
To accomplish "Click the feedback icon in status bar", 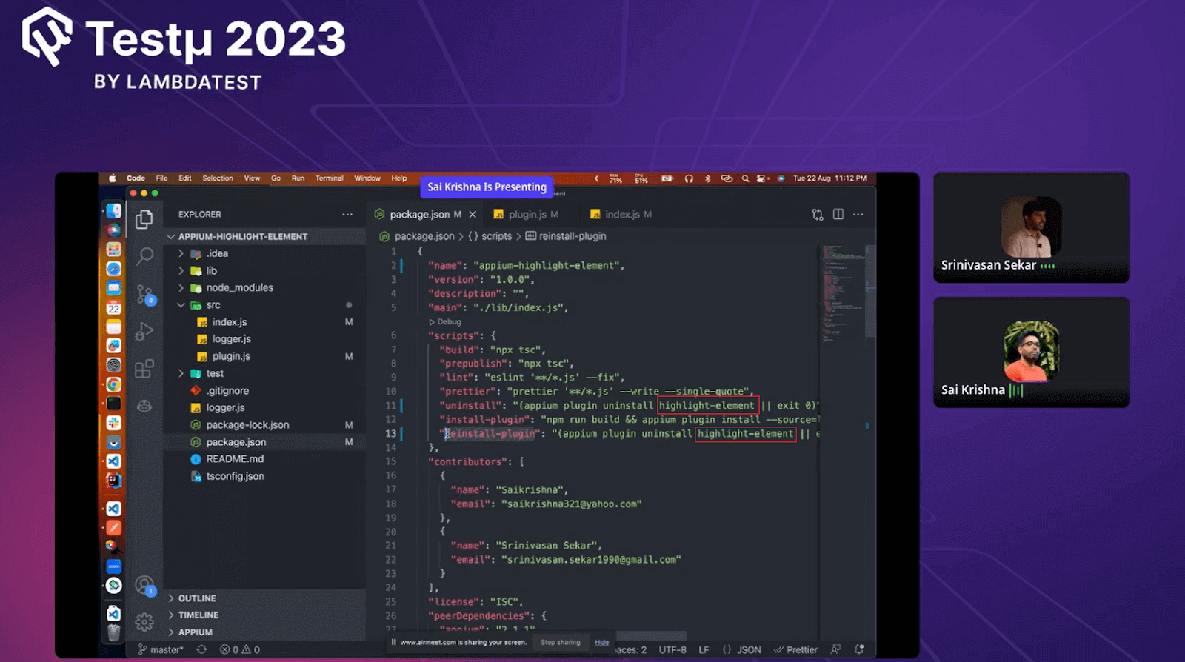I will coord(835,649).
